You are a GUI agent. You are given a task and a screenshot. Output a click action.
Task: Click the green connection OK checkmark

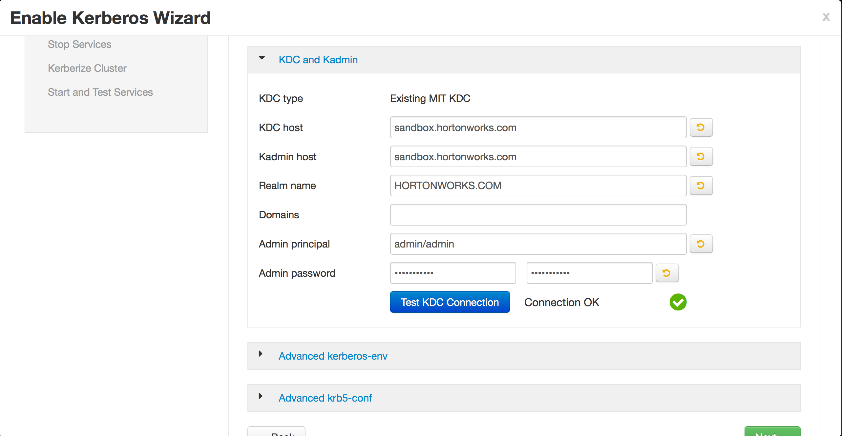pyautogui.click(x=678, y=302)
